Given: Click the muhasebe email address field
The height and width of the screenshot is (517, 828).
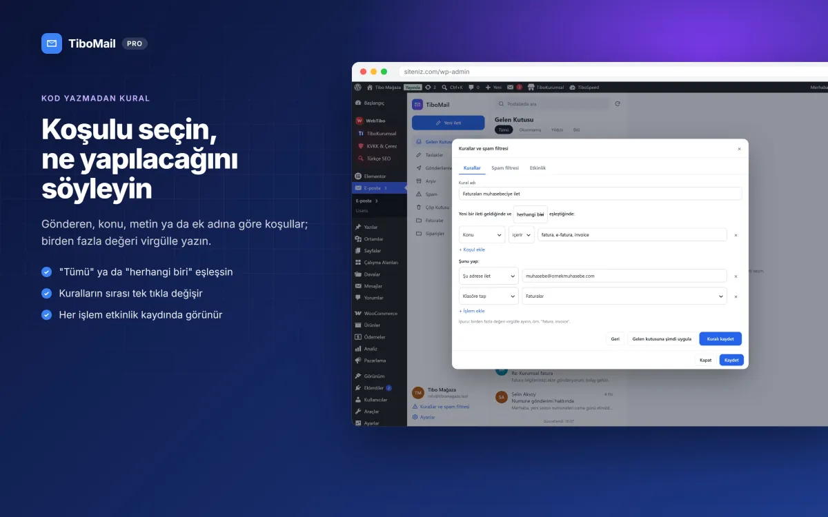Looking at the screenshot, I should [624, 276].
